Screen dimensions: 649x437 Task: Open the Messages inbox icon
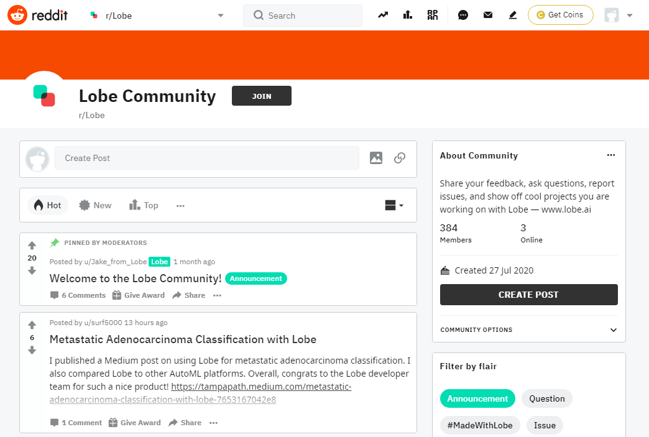(487, 14)
